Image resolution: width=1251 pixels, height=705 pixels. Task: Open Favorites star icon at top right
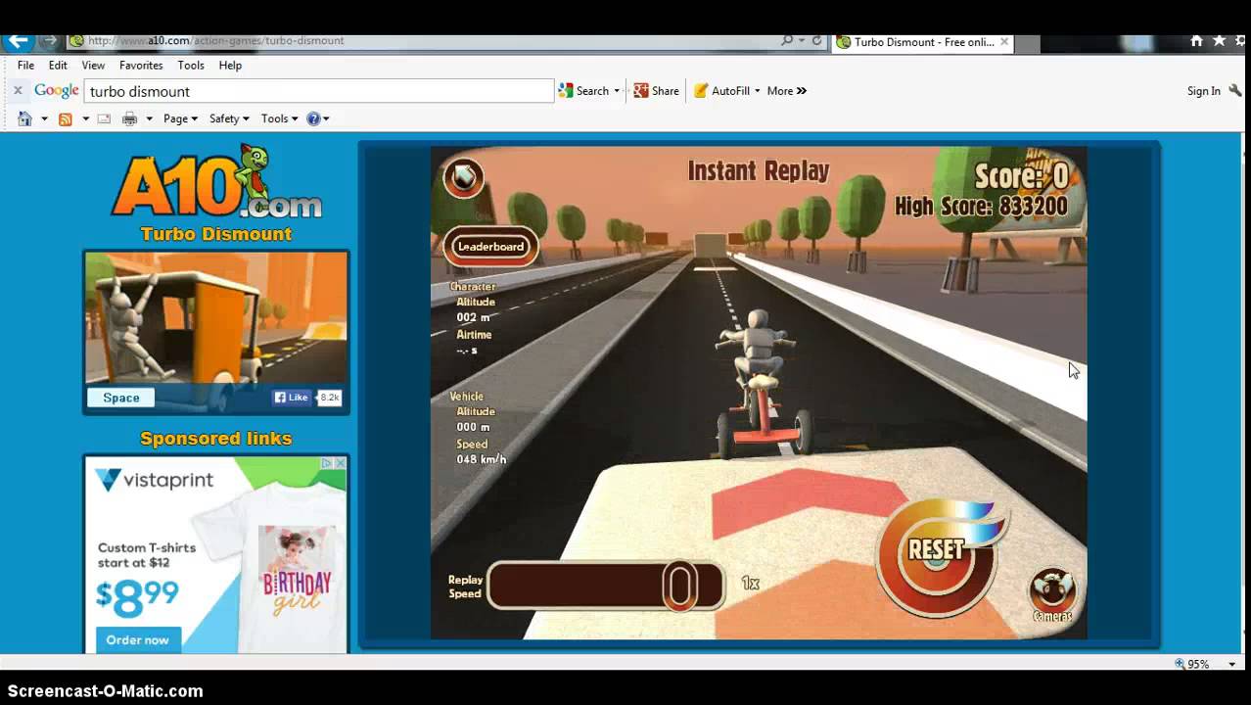click(1219, 41)
